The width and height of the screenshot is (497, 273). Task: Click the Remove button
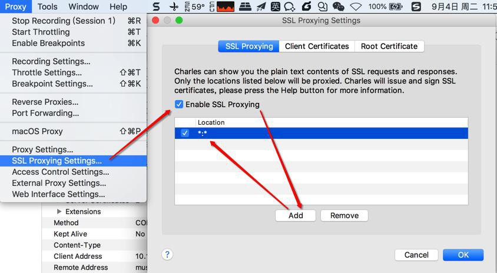tap(344, 215)
